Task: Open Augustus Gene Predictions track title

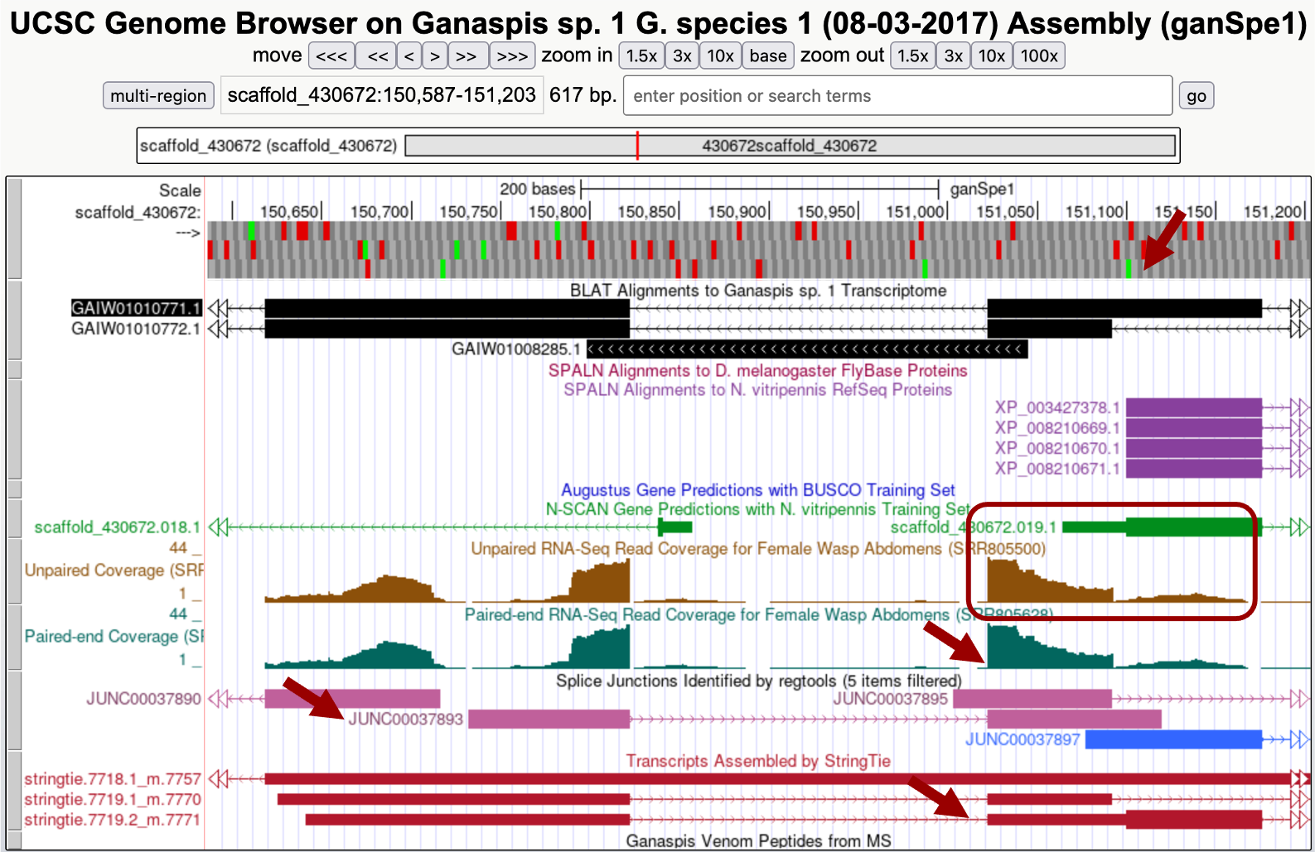Action: pos(758,490)
